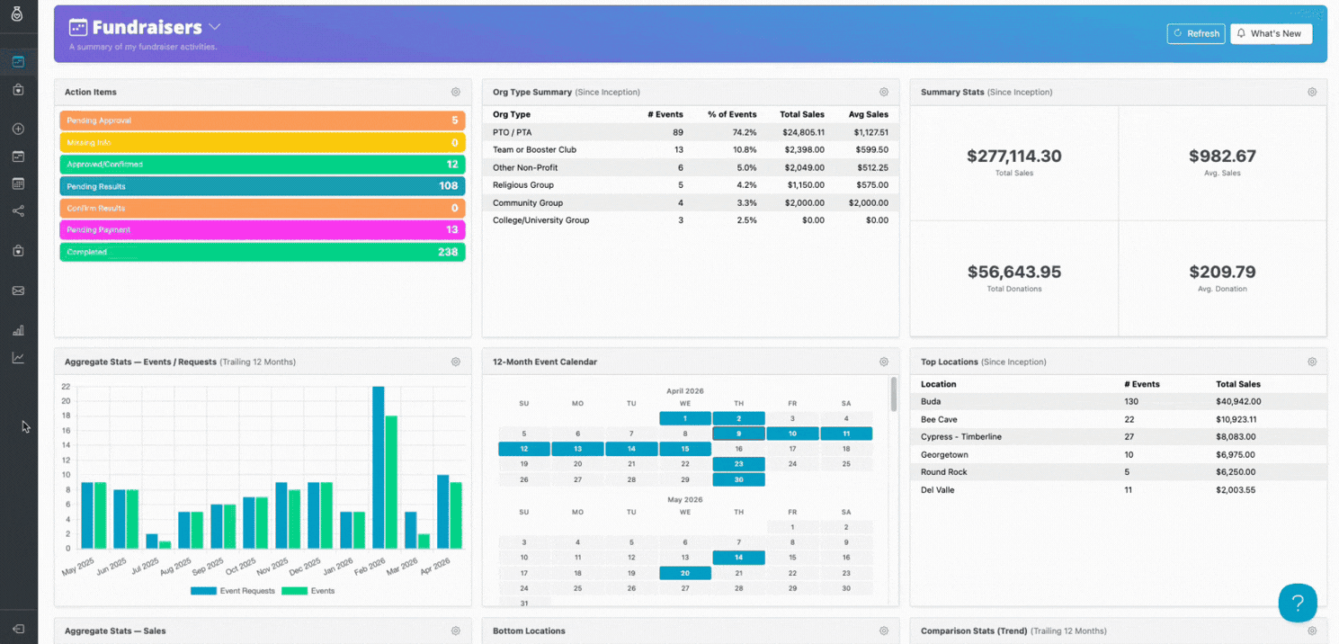
Task: Open Aggregate Stats Events/Requests gear settings
Action: point(456,362)
